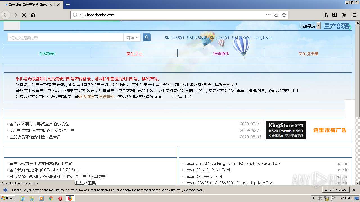Click the 这里木有广告 banner
360x202 pixels.
point(330,130)
